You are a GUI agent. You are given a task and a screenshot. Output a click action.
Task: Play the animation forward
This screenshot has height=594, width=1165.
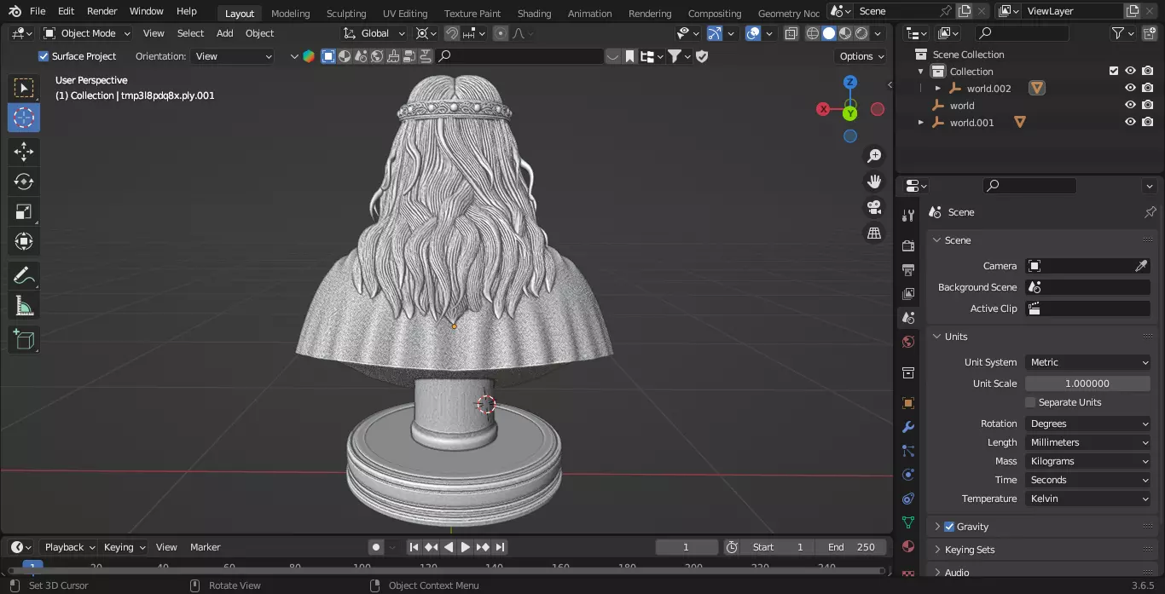(466, 547)
